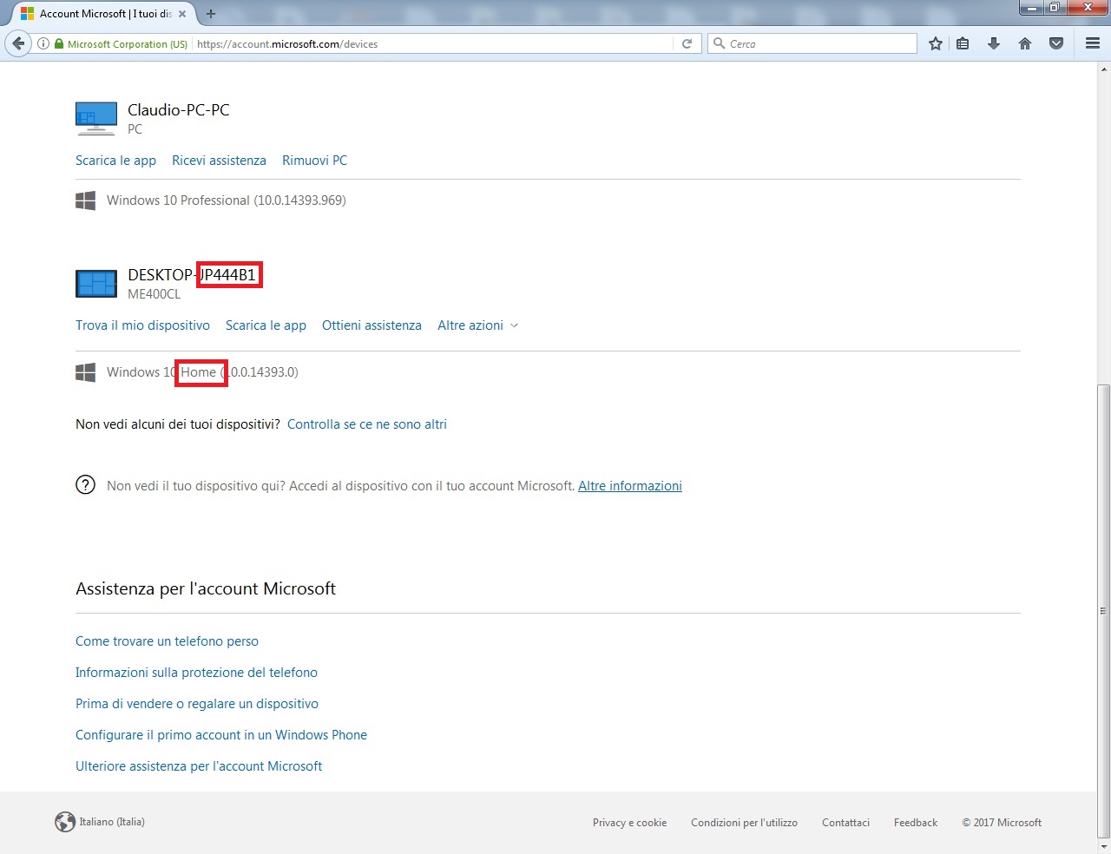Click the DESKTOP-JP444B1 device name

coord(192,275)
